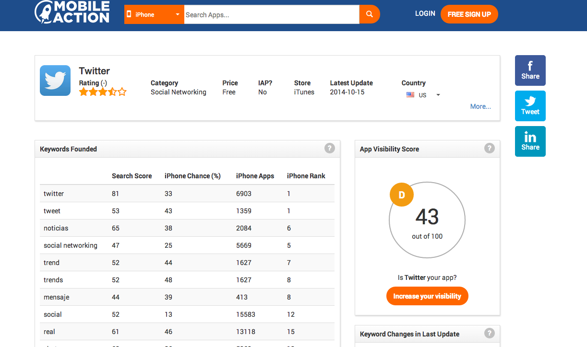Click LOGIN in the top navigation
The height and width of the screenshot is (347, 587).
tap(425, 13)
